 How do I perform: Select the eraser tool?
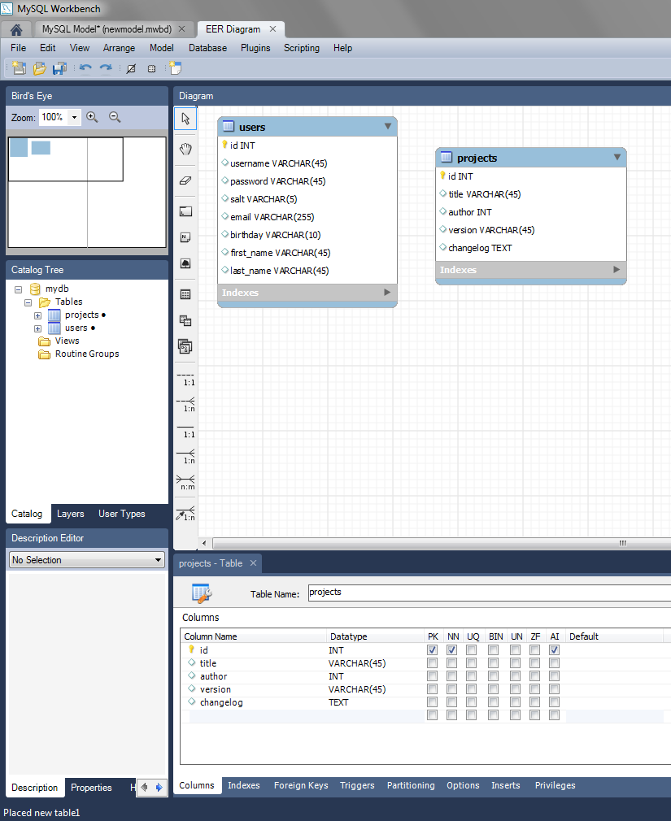coord(185,180)
